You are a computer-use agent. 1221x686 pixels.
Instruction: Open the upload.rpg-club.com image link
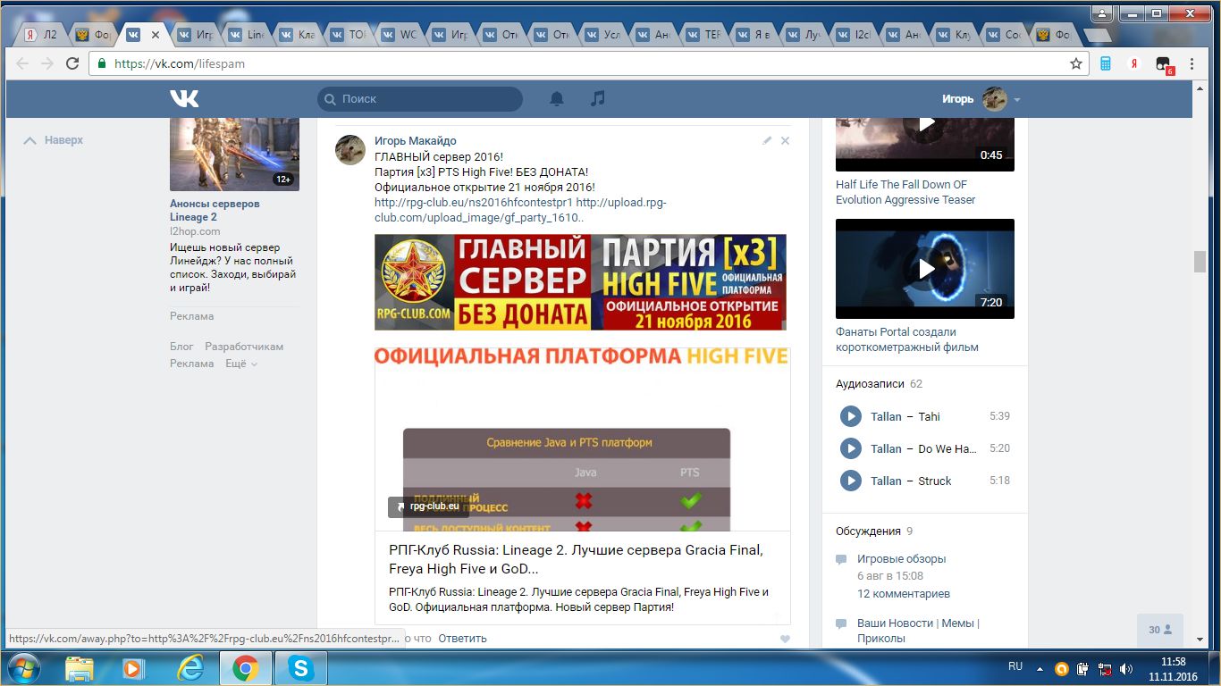[520, 210]
